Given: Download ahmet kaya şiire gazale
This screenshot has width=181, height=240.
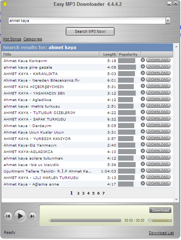Looking at the screenshot, I should coord(158,66).
